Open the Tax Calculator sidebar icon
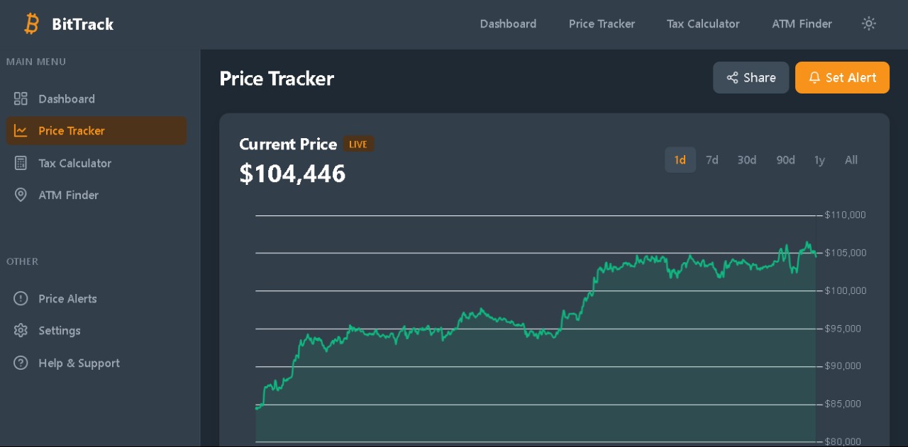Viewport: 908px width, 447px height. point(21,163)
